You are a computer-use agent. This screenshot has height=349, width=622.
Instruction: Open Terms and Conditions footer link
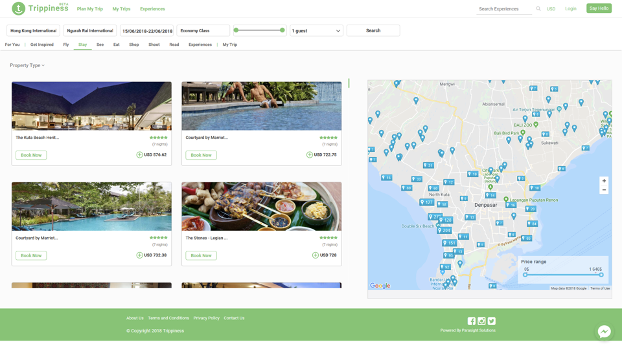[168, 318]
